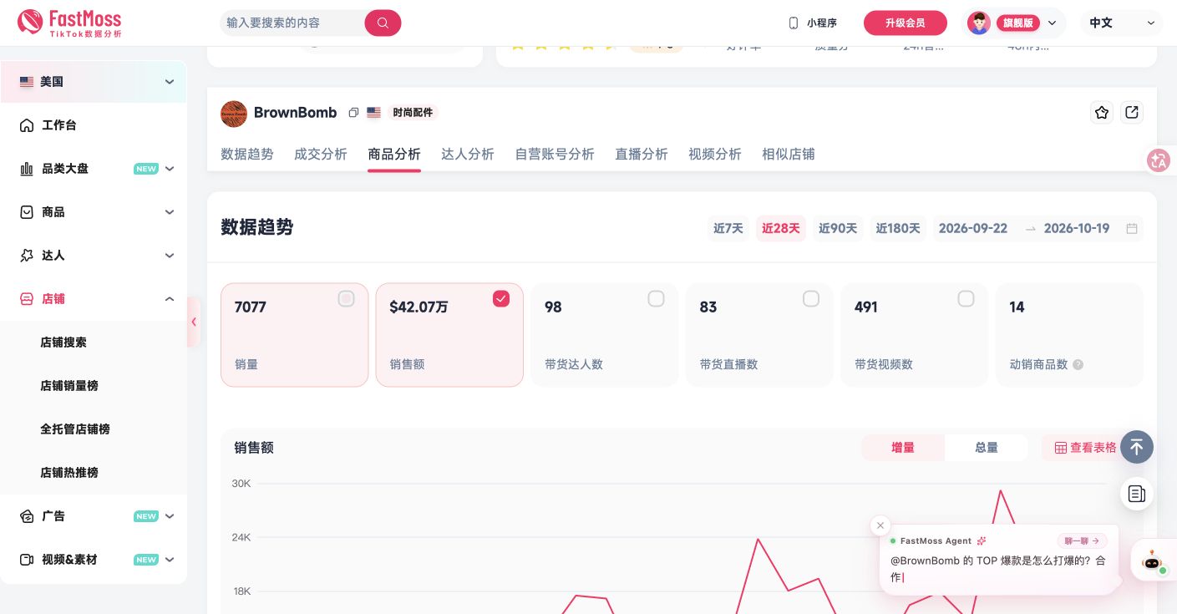Close the FastMoss Agent chat popup

[880, 525]
